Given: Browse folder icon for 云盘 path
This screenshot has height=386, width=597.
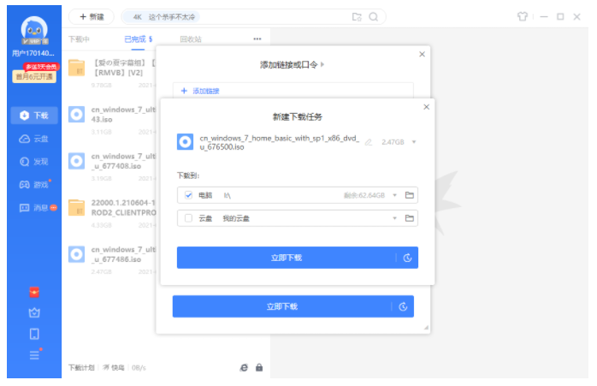Looking at the screenshot, I should click(x=410, y=218).
